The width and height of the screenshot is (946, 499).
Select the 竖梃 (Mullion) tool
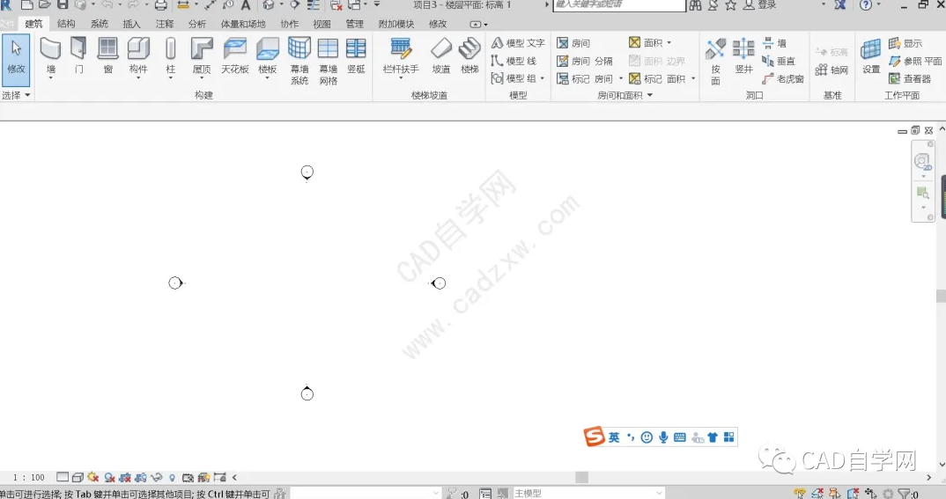pyautogui.click(x=356, y=55)
